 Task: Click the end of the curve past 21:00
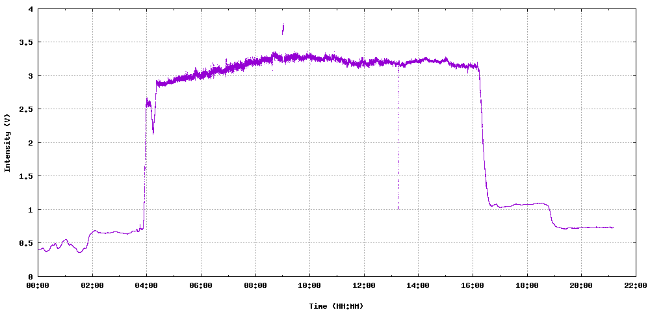[x=612, y=227]
